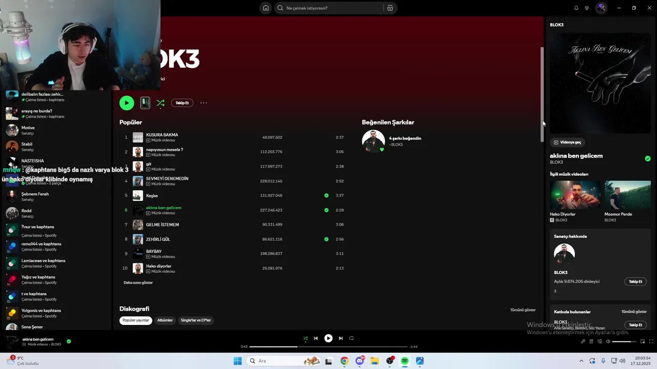Open the user profile avatar menu
This screenshot has width=657, height=369.
point(601,8)
